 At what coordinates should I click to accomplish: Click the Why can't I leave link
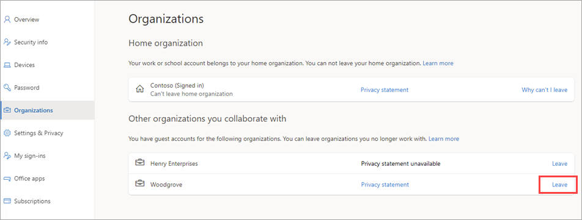coord(545,90)
